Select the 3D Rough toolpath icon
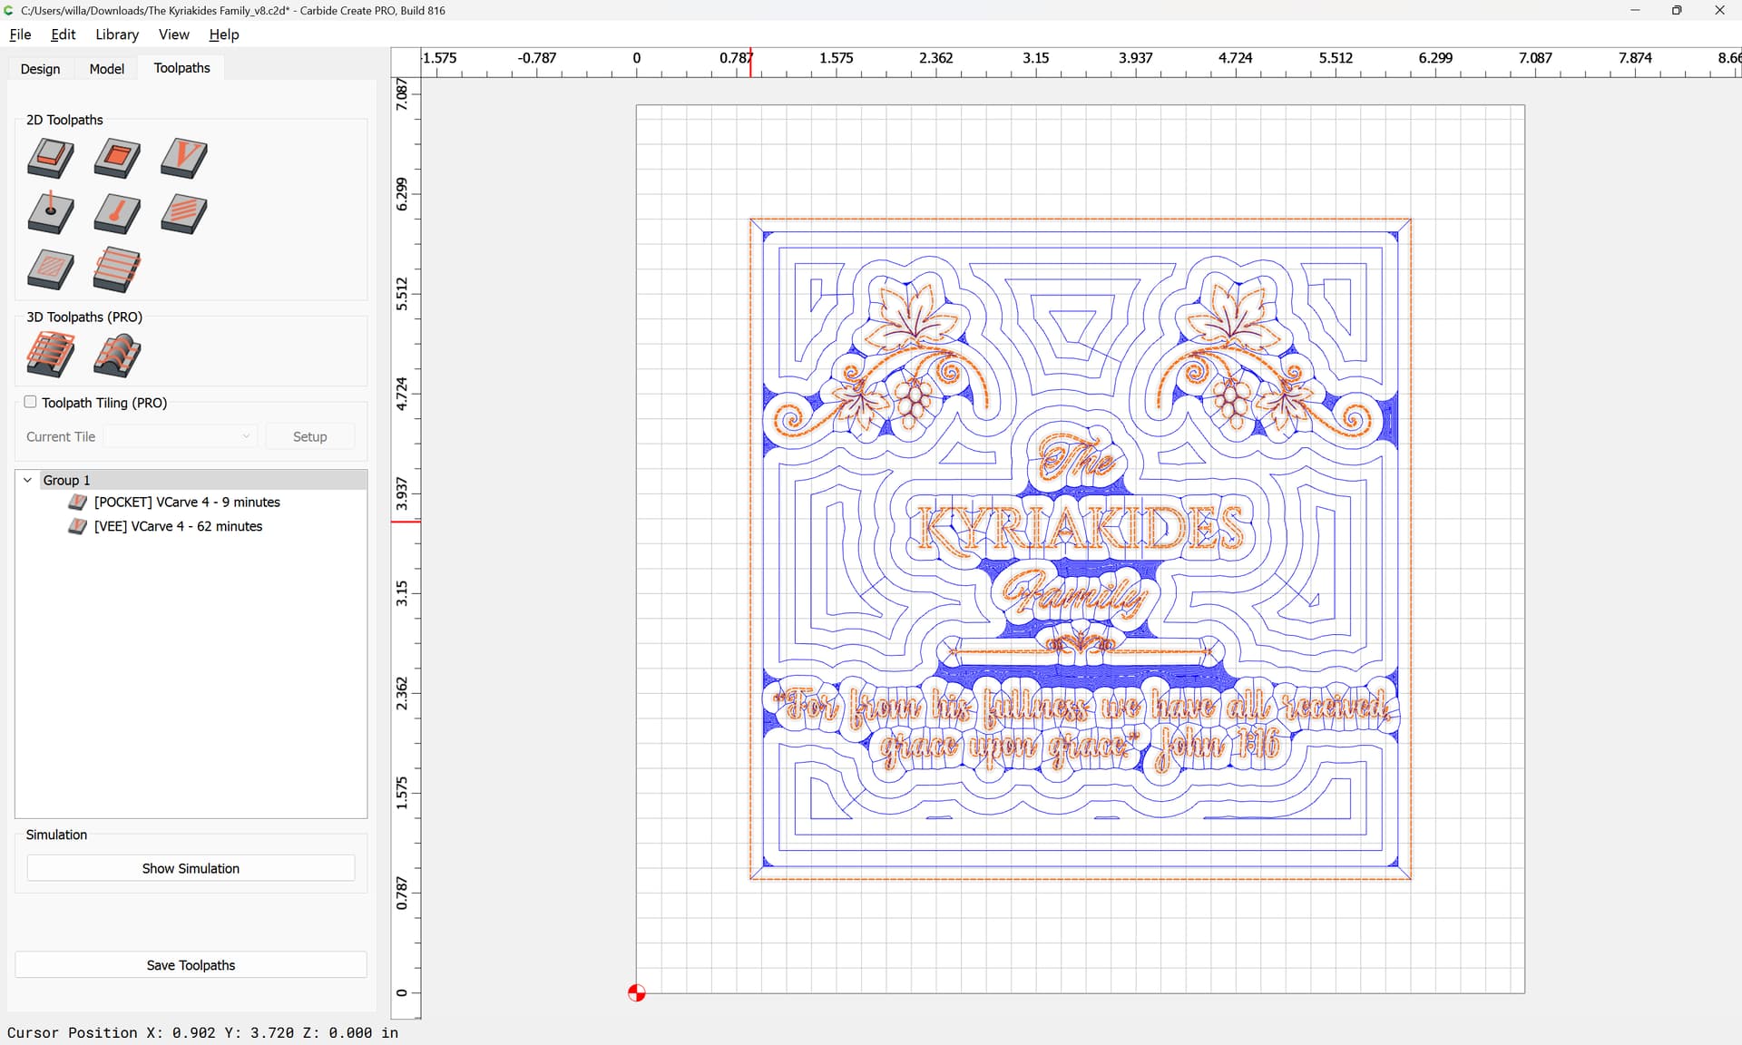Screen dimensions: 1742x1045 [x=51, y=355]
